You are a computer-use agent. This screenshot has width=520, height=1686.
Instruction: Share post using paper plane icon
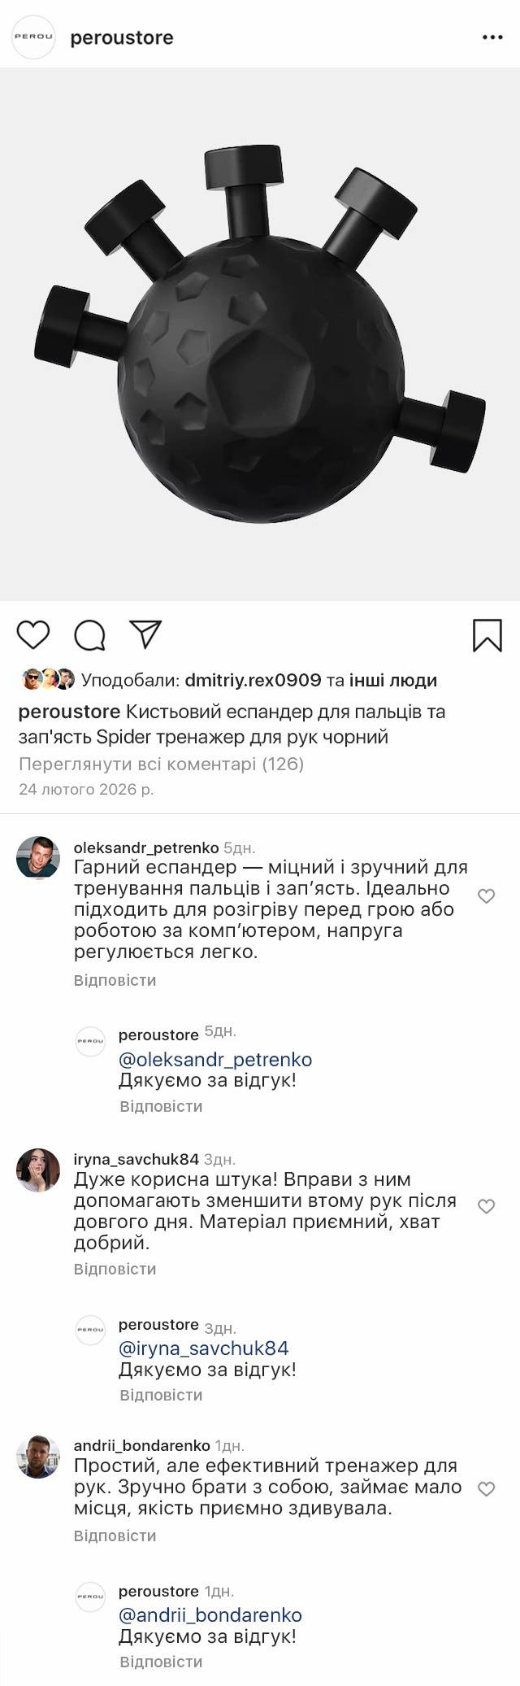146,634
